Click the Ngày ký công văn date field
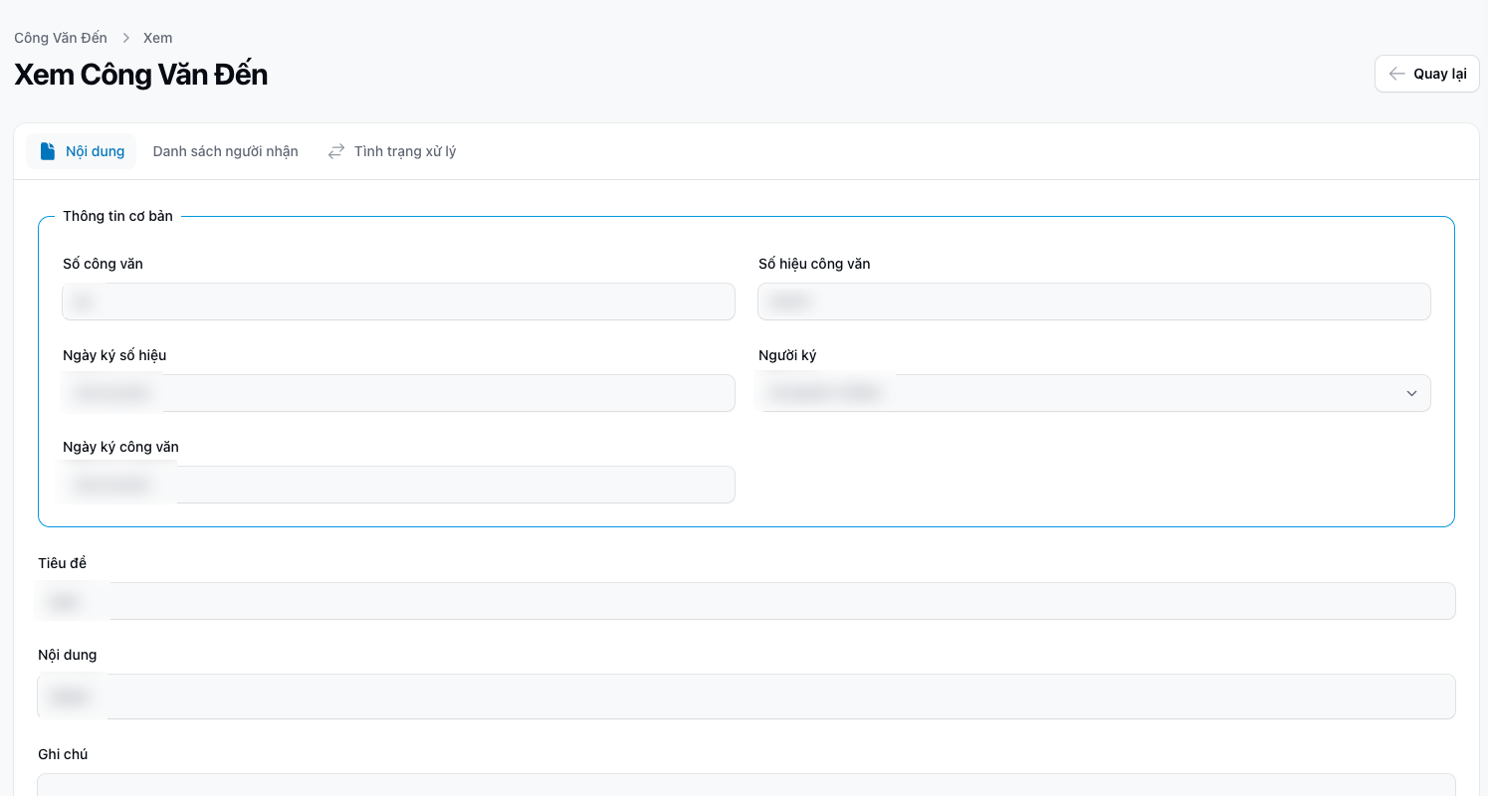Viewport: 1488px width, 796px height. (398, 485)
